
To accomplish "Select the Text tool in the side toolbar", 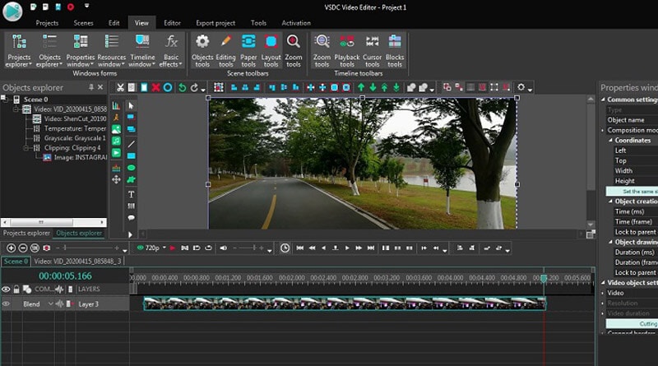I will point(131,194).
